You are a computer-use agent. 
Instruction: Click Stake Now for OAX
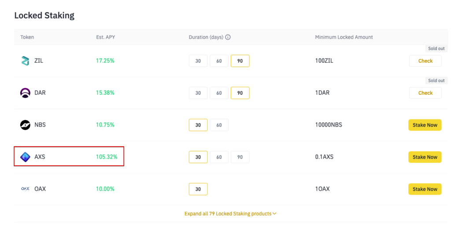coord(425,189)
